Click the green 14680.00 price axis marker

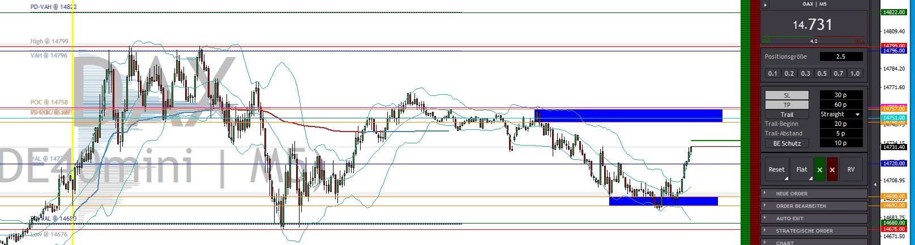point(895,223)
